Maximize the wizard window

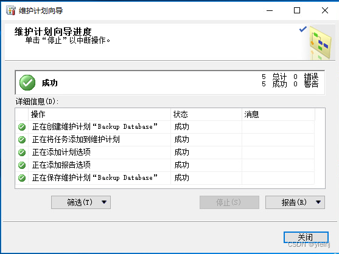(297, 10)
